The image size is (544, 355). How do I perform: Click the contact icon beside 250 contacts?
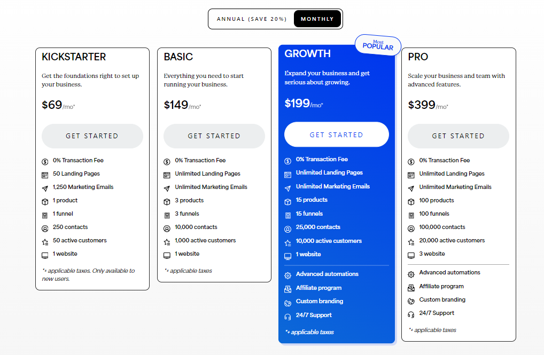click(45, 229)
